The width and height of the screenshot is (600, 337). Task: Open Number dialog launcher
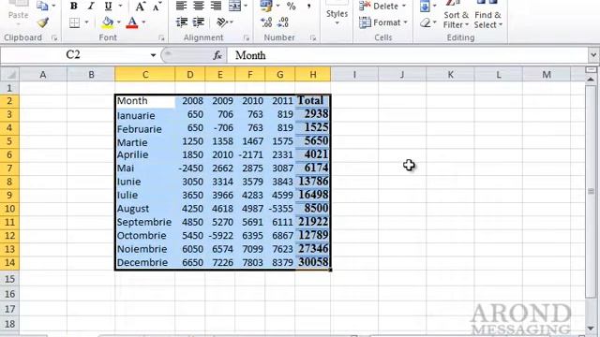(x=313, y=37)
